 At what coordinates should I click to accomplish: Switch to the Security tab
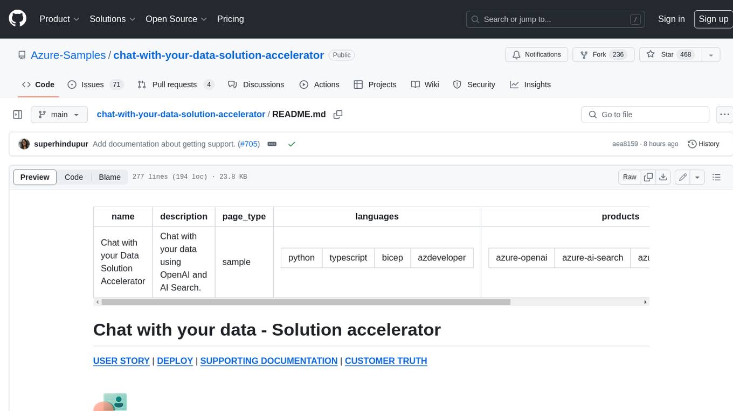tap(474, 84)
